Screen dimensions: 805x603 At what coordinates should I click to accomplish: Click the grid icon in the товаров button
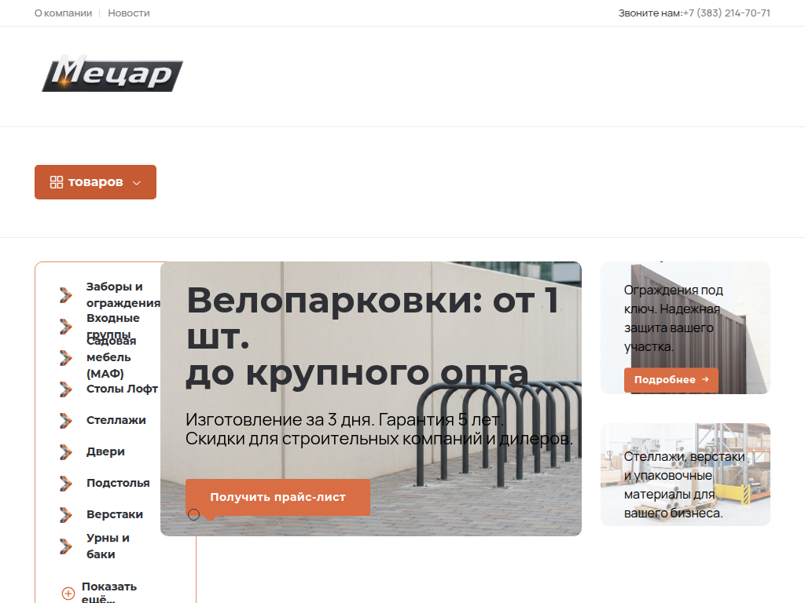click(x=56, y=181)
